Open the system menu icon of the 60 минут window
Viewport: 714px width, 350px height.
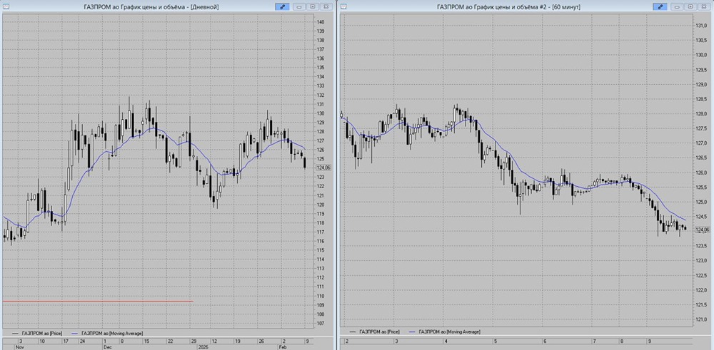click(343, 6)
